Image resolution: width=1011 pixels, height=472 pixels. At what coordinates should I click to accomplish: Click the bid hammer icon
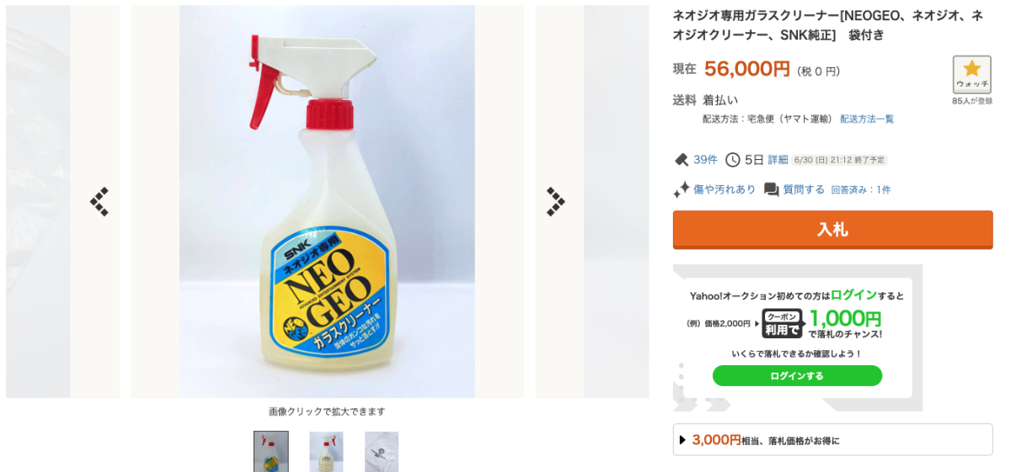[682, 160]
